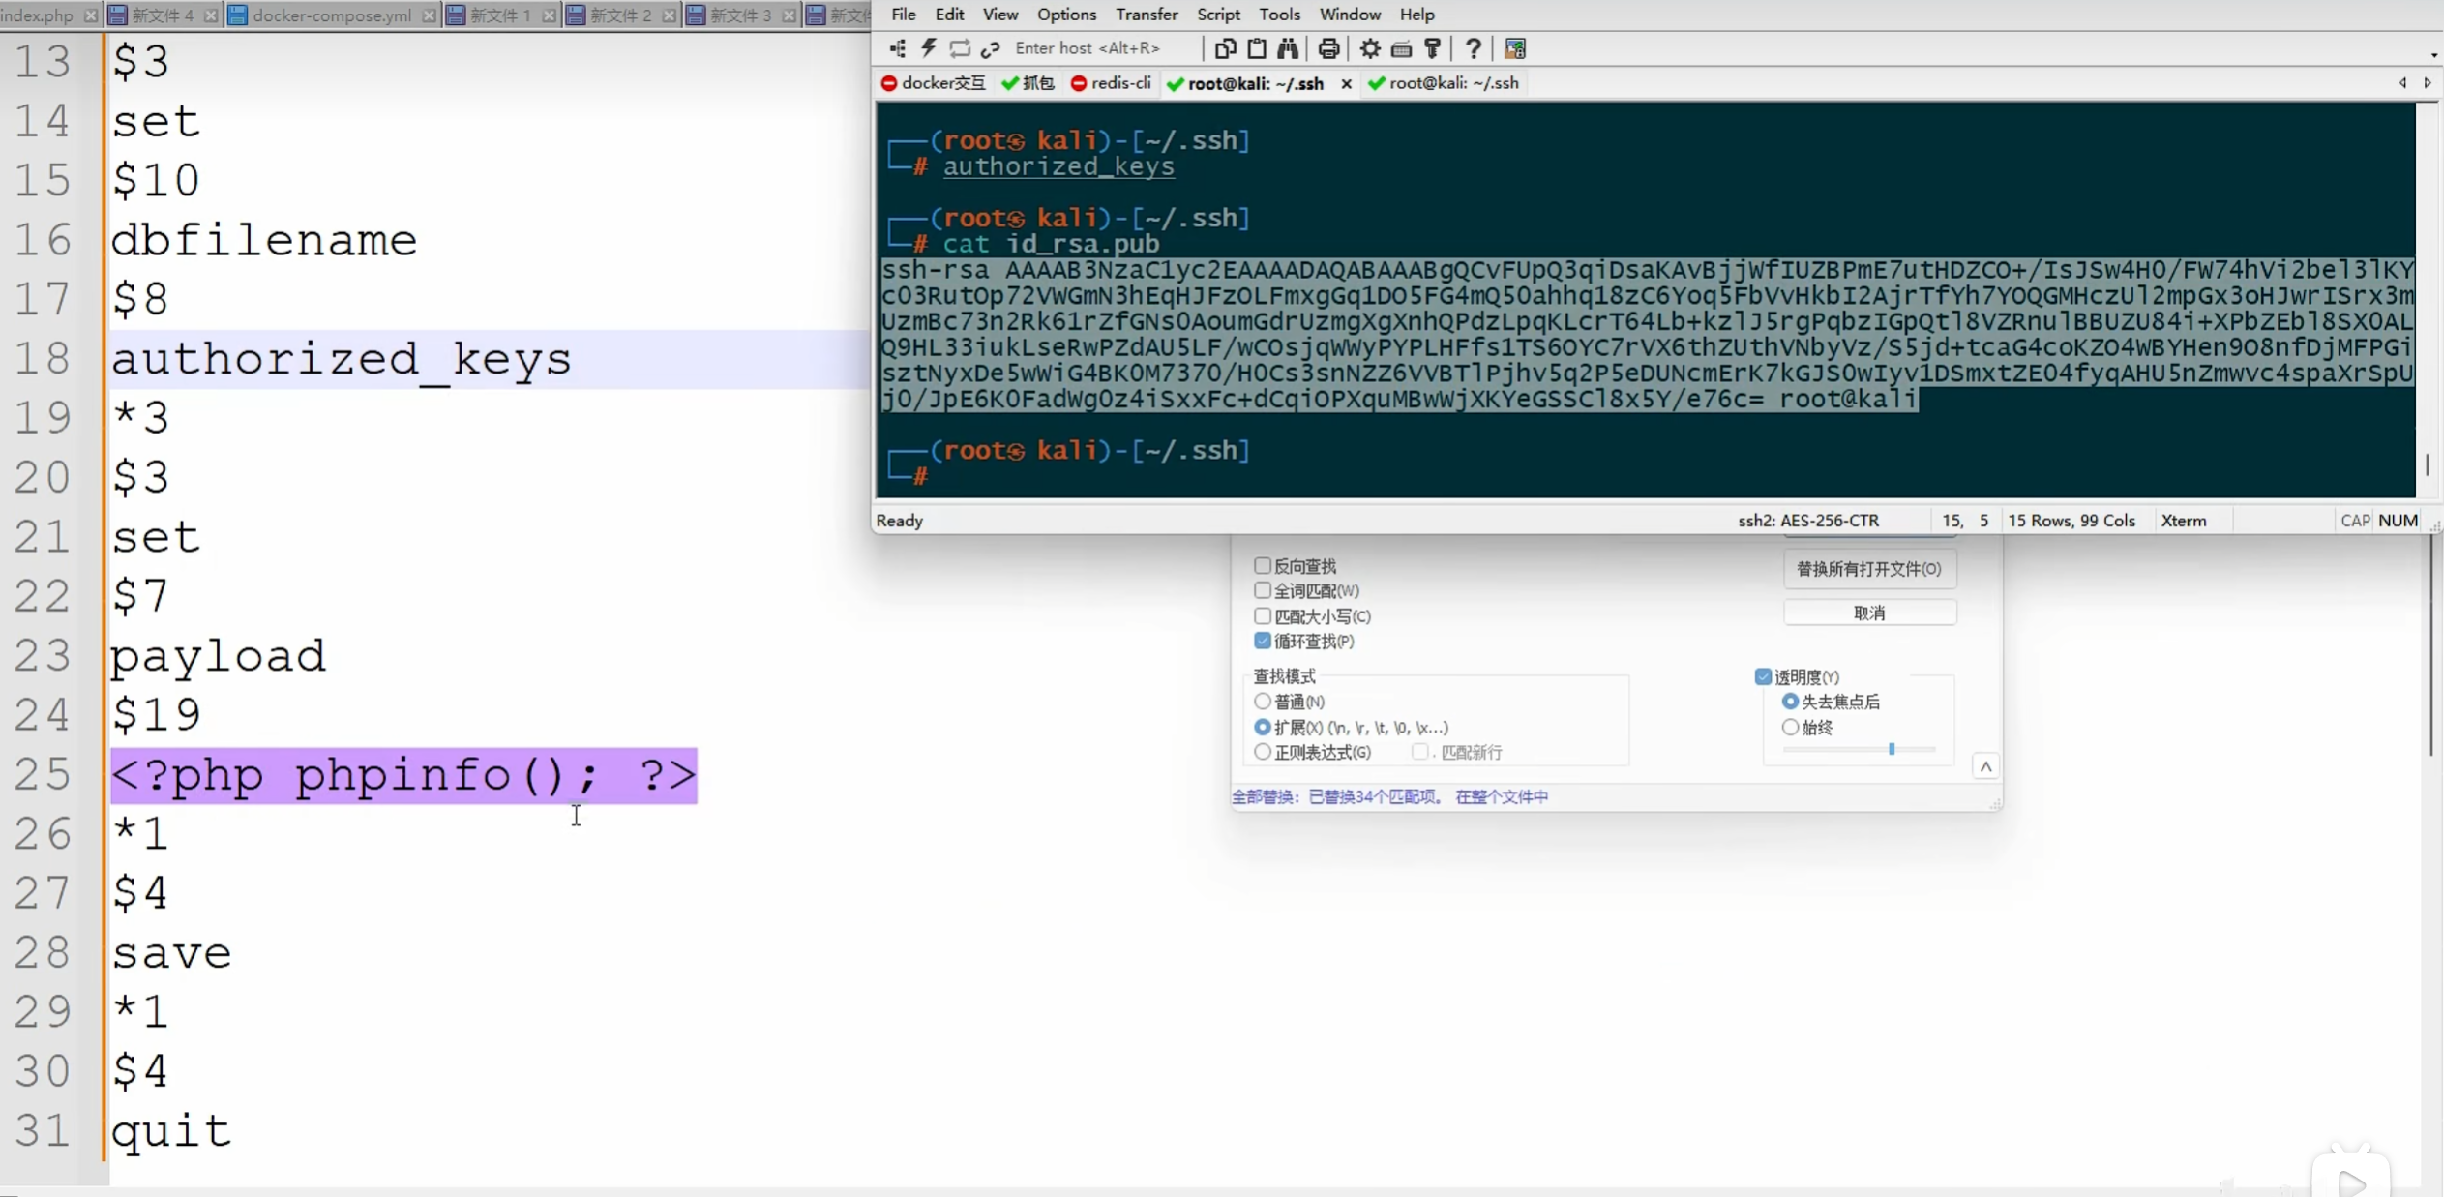2444x1197 pixels.
Task: Open Session Manager icon in toolbar
Action: 897,47
